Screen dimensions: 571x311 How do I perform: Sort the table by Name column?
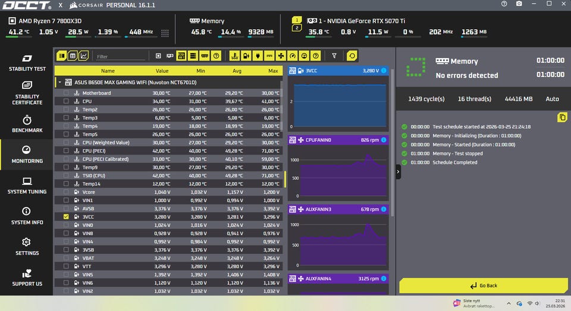[108, 71]
